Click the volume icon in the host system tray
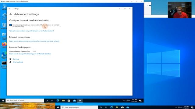Viewport: 195px width, 109px height. (x=182, y=107)
